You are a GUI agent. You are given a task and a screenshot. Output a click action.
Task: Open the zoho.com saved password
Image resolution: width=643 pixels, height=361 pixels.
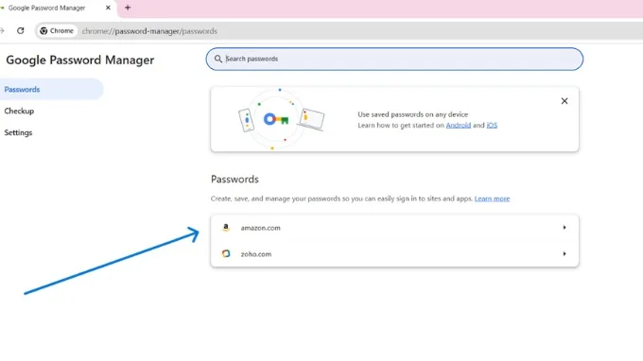[x=394, y=253]
